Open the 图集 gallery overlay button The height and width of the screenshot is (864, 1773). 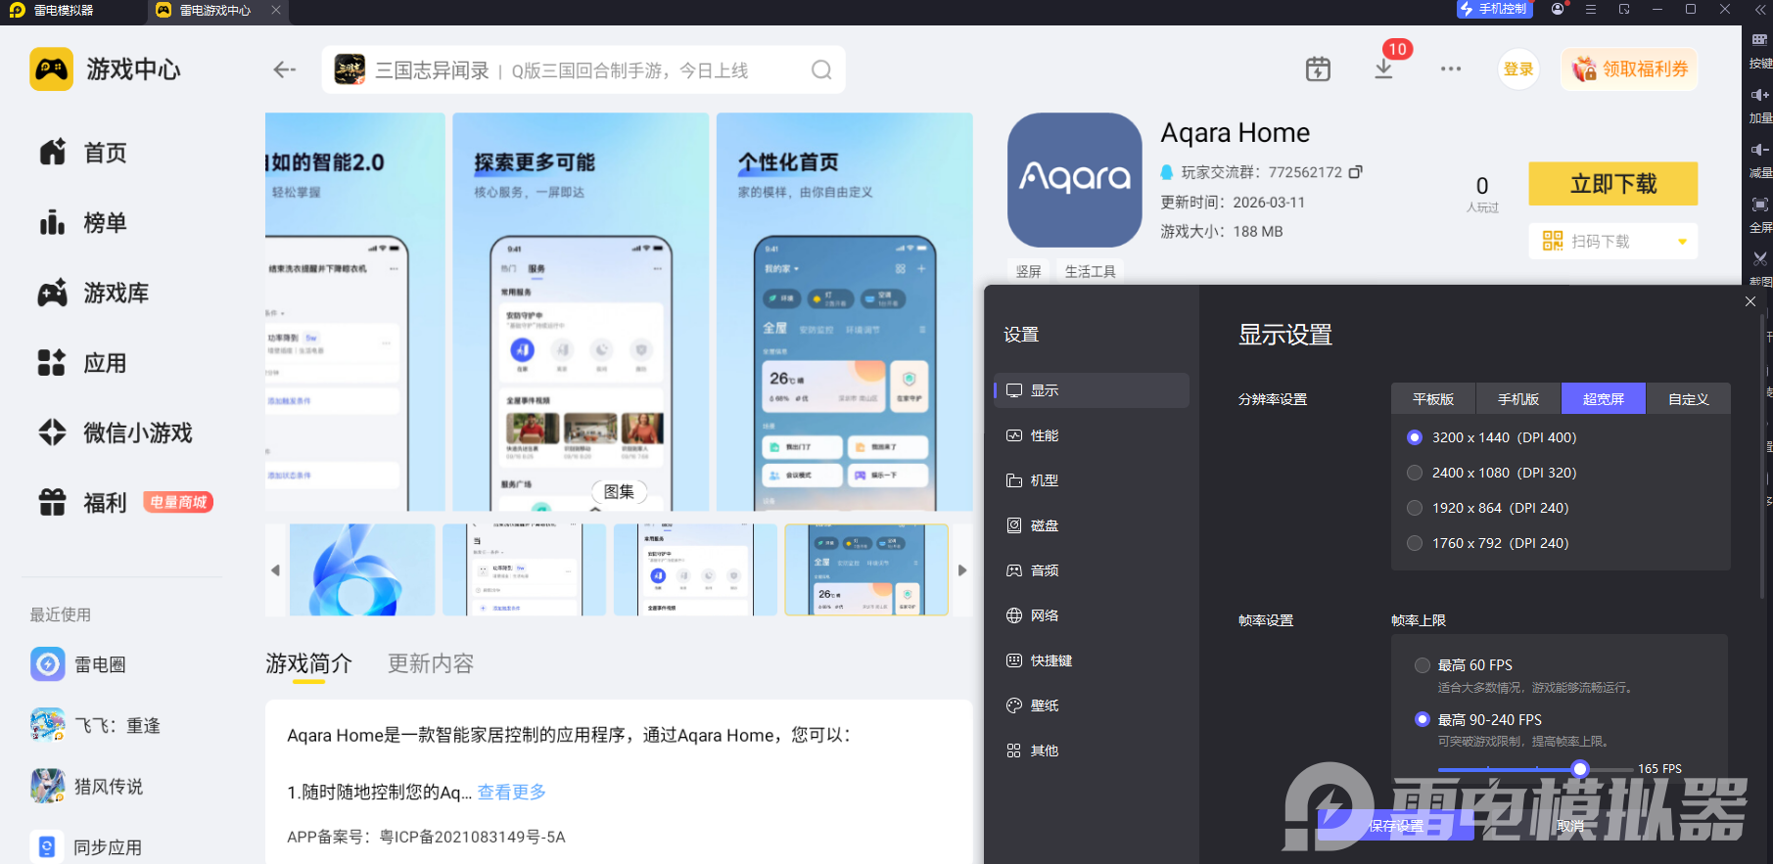pyautogui.click(x=619, y=492)
